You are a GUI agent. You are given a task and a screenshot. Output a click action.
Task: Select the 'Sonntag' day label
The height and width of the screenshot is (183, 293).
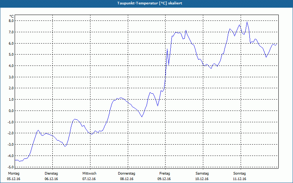click(x=240, y=173)
